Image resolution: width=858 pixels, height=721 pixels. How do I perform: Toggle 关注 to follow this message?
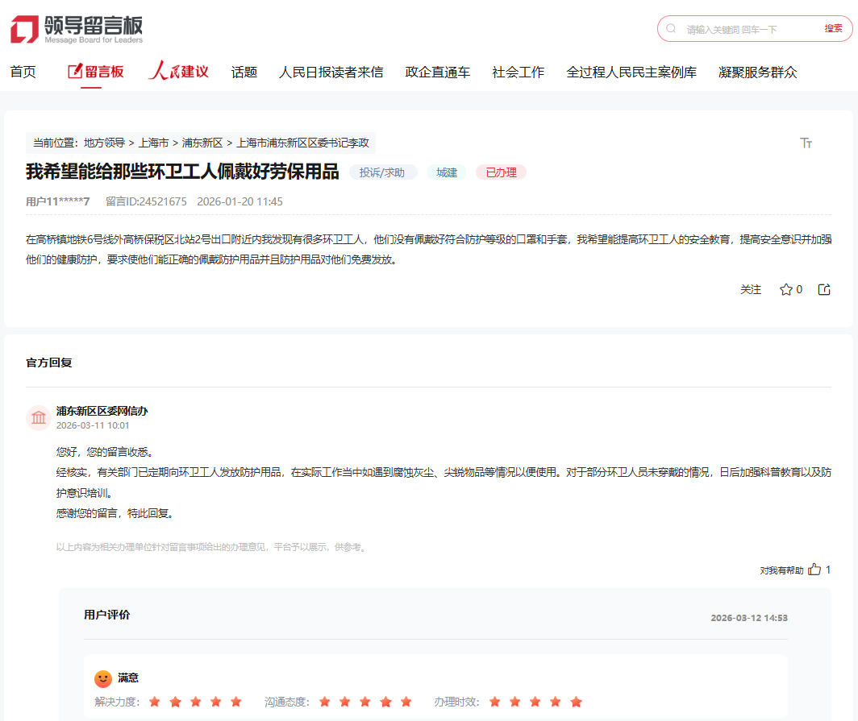pos(751,289)
